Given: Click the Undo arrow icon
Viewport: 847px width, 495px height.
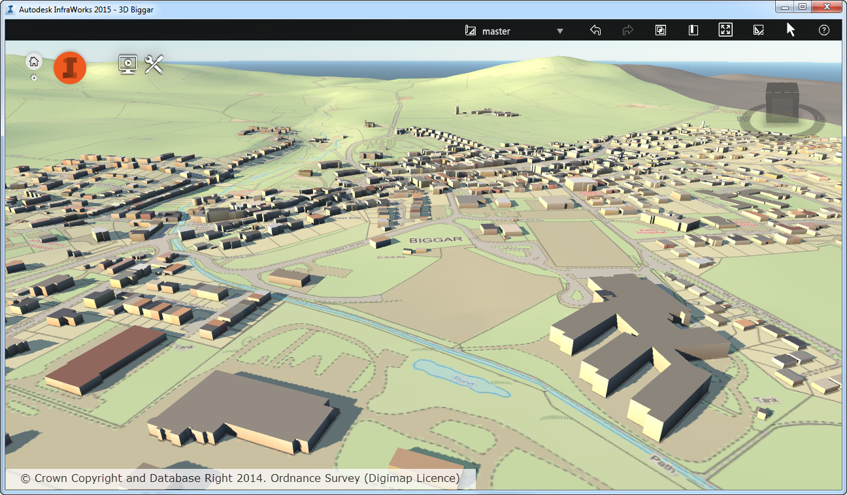Looking at the screenshot, I should point(595,30).
